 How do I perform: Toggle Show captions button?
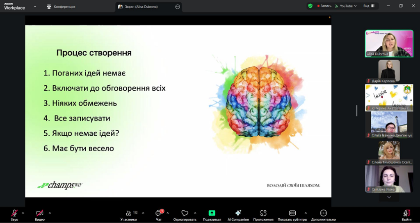pyautogui.click(x=292, y=213)
